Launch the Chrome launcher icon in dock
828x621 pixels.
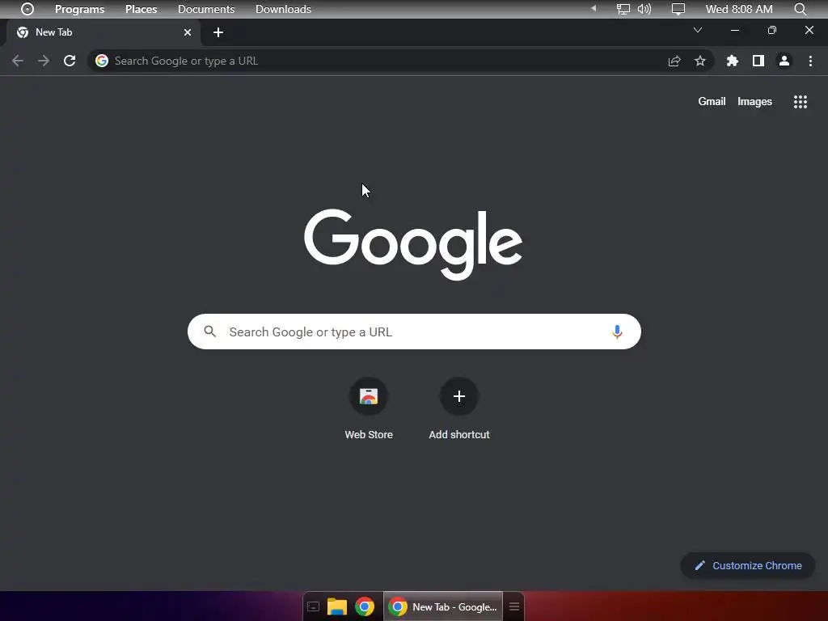365,606
